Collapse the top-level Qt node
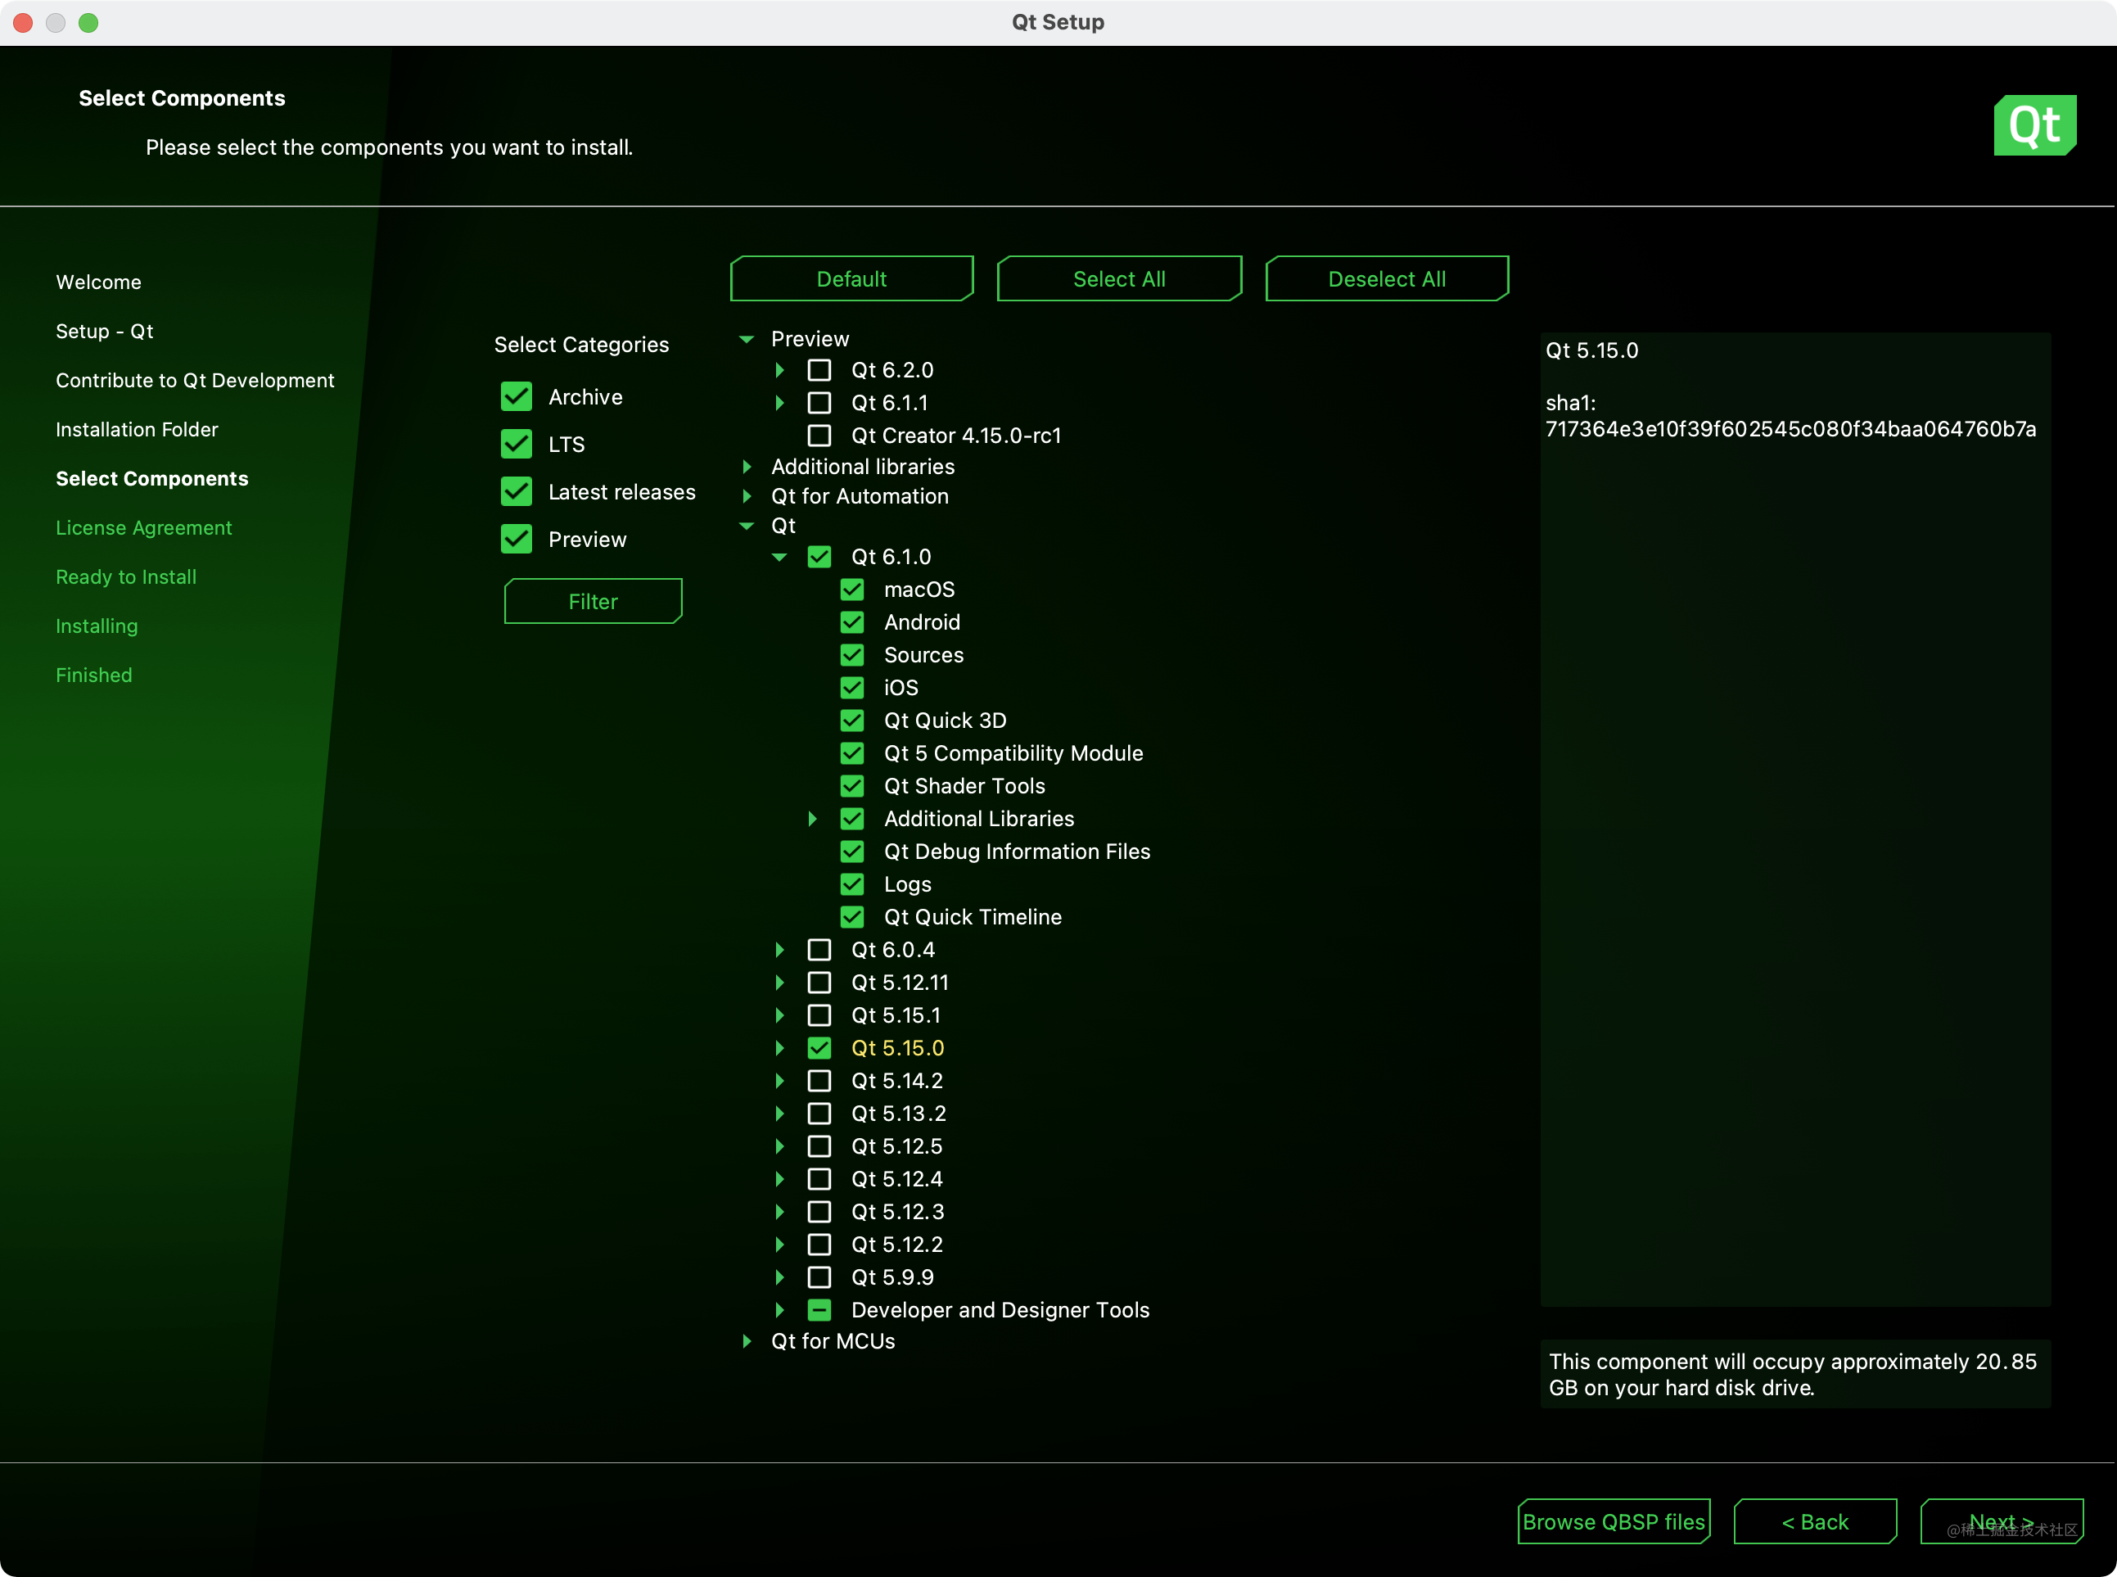2117x1577 pixels. coord(747,526)
